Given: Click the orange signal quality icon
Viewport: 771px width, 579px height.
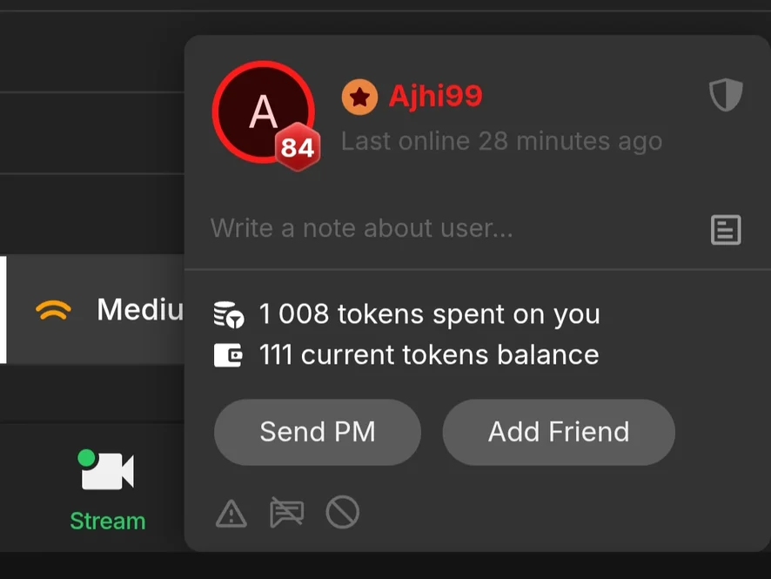Looking at the screenshot, I should click(x=53, y=309).
